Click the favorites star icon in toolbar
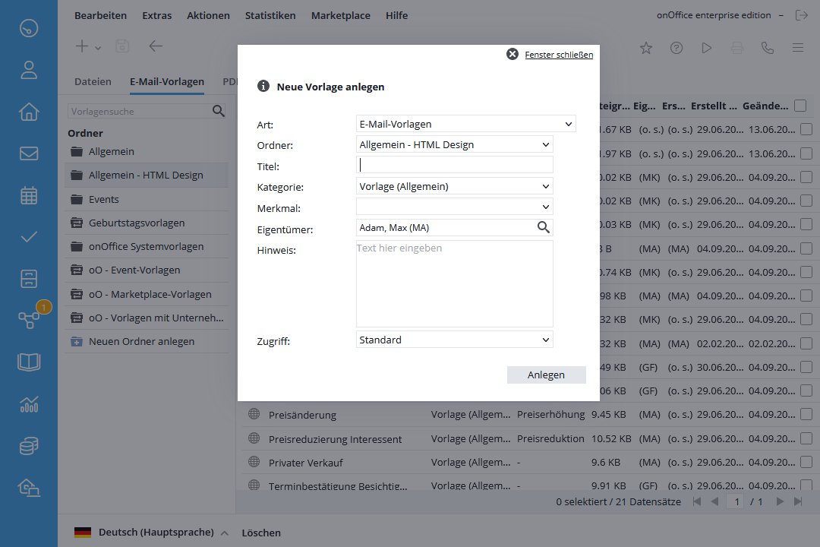 [646, 48]
